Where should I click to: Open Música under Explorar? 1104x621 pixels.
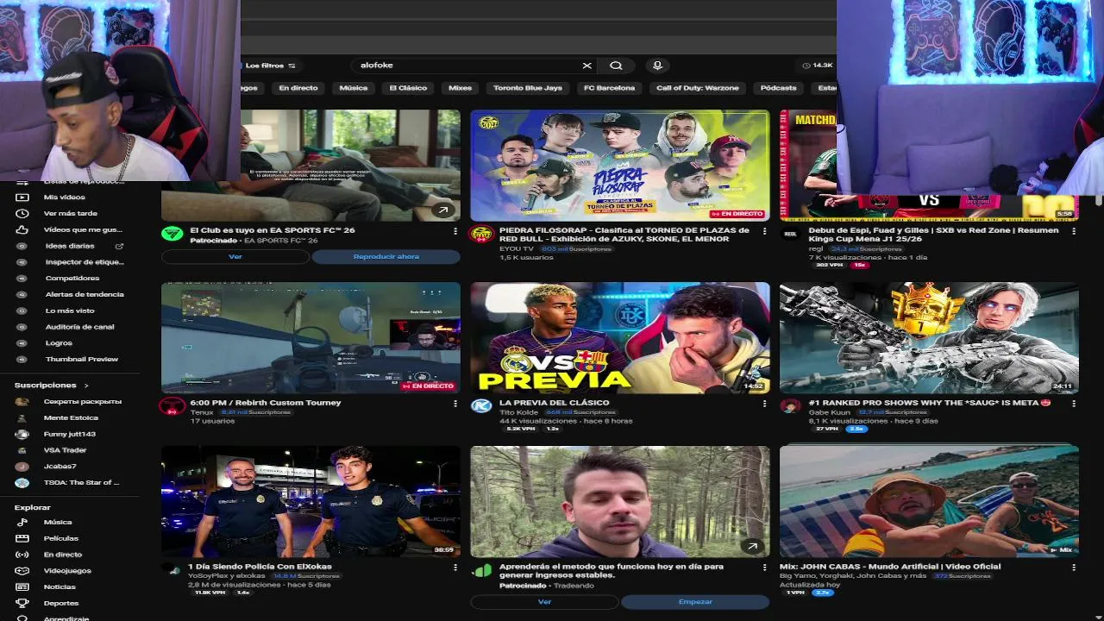click(x=58, y=522)
